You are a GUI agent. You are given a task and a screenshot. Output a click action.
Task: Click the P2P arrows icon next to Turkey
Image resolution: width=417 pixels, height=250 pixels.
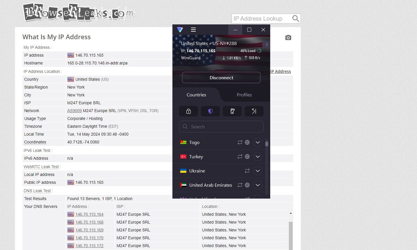240,157
